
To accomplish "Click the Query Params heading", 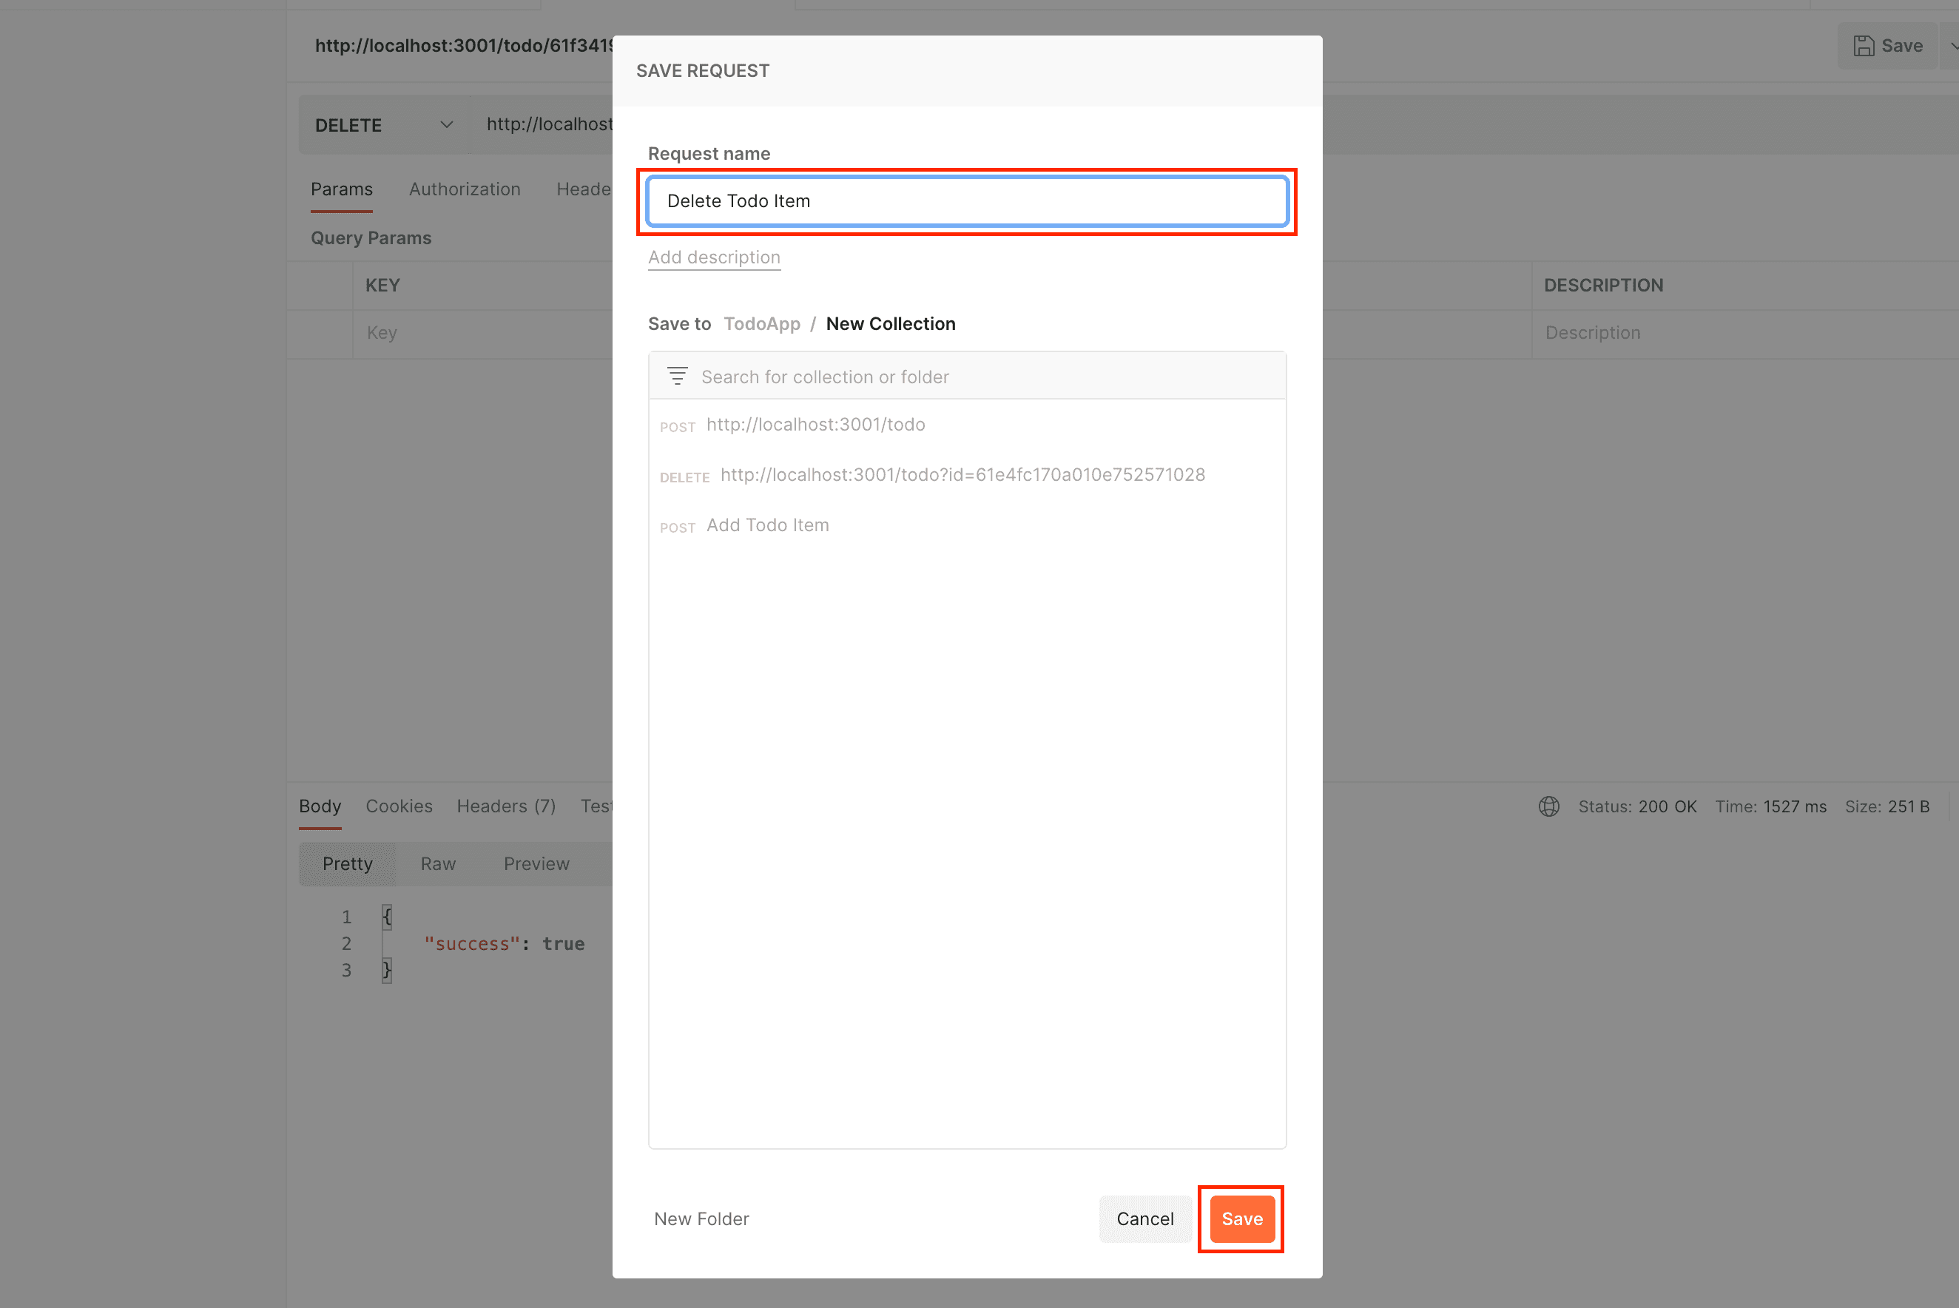I will coord(371,237).
